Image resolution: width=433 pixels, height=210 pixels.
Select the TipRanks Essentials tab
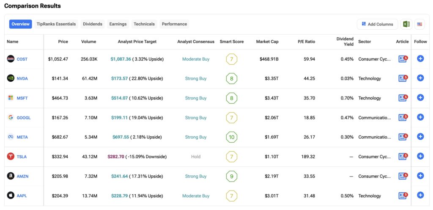[56, 24]
